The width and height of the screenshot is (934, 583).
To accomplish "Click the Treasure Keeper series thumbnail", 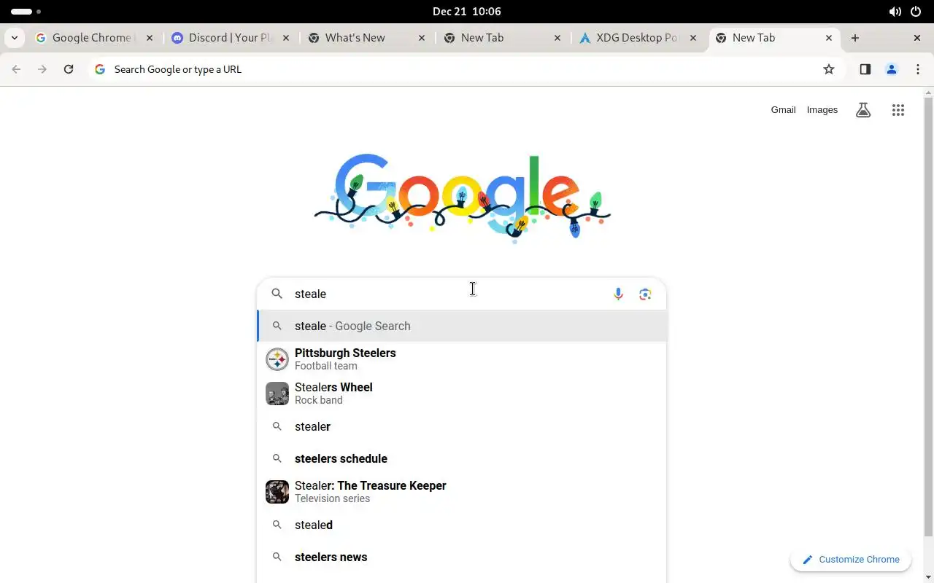I will [277, 492].
